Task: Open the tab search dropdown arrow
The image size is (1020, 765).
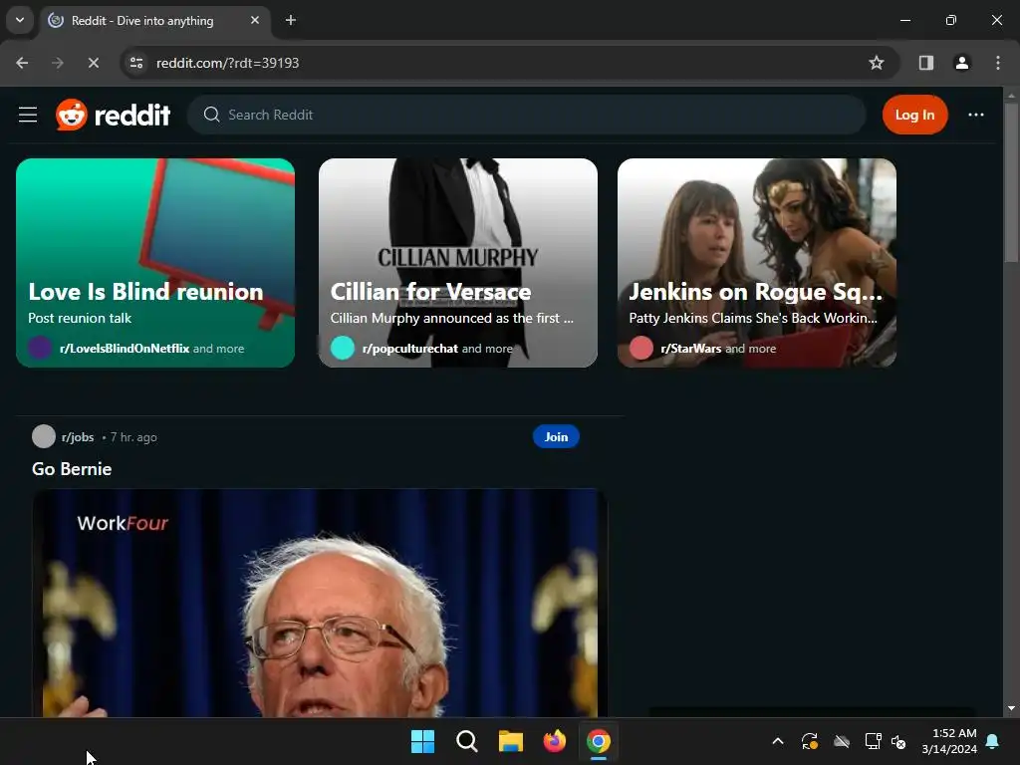Action: click(20, 20)
